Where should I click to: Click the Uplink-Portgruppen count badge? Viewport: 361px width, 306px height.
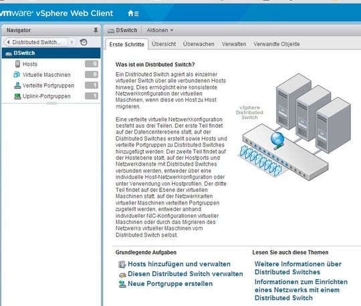[92, 96]
